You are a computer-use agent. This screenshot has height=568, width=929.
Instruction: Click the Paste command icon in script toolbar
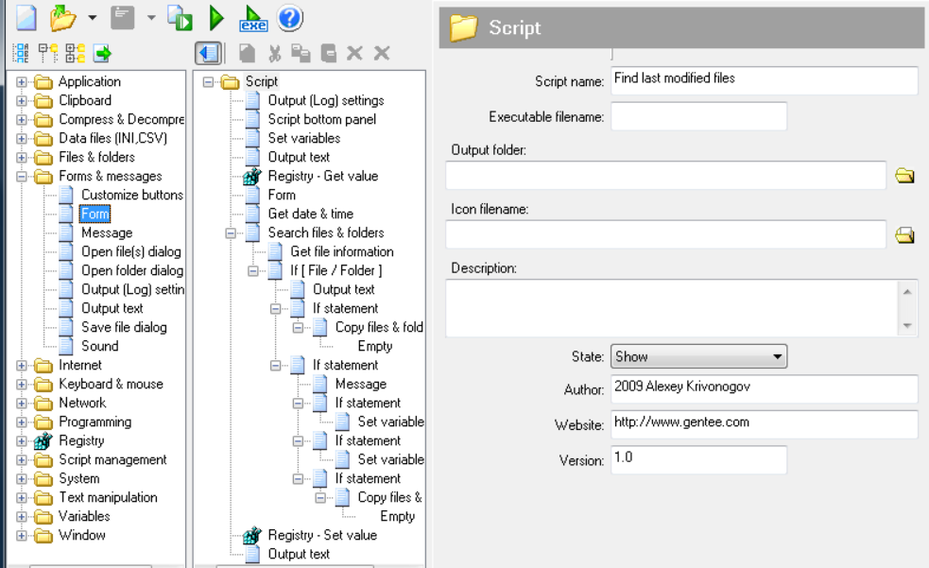coord(328,53)
